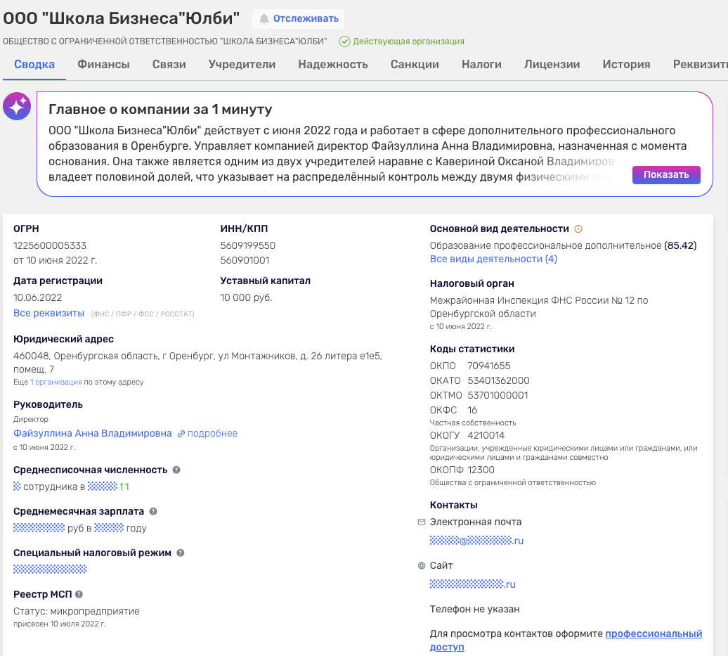Open director Файзуллина Анна Владимировна's profile

coord(93,434)
